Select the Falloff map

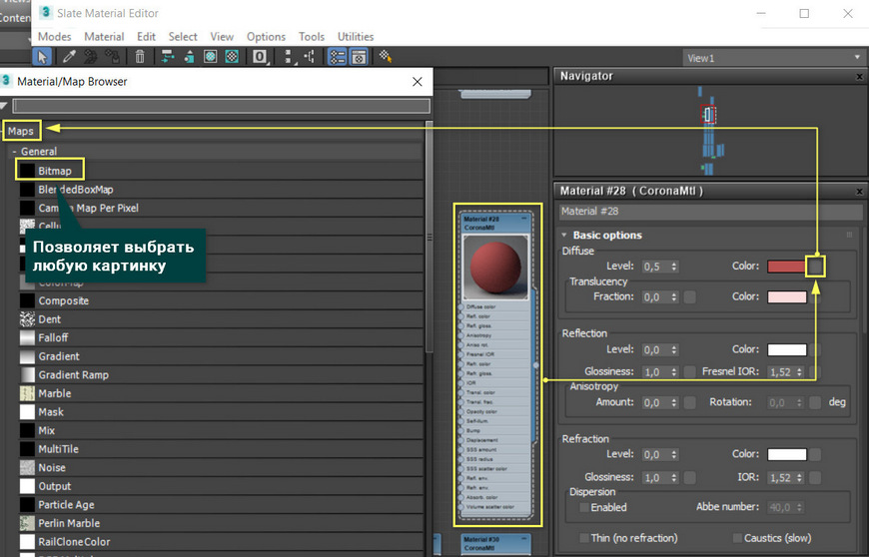[x=221, y=337]
